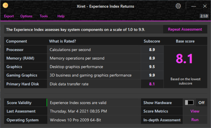
Task: Click the 'What is Rated?' column header
Action: tap(62, 41)
